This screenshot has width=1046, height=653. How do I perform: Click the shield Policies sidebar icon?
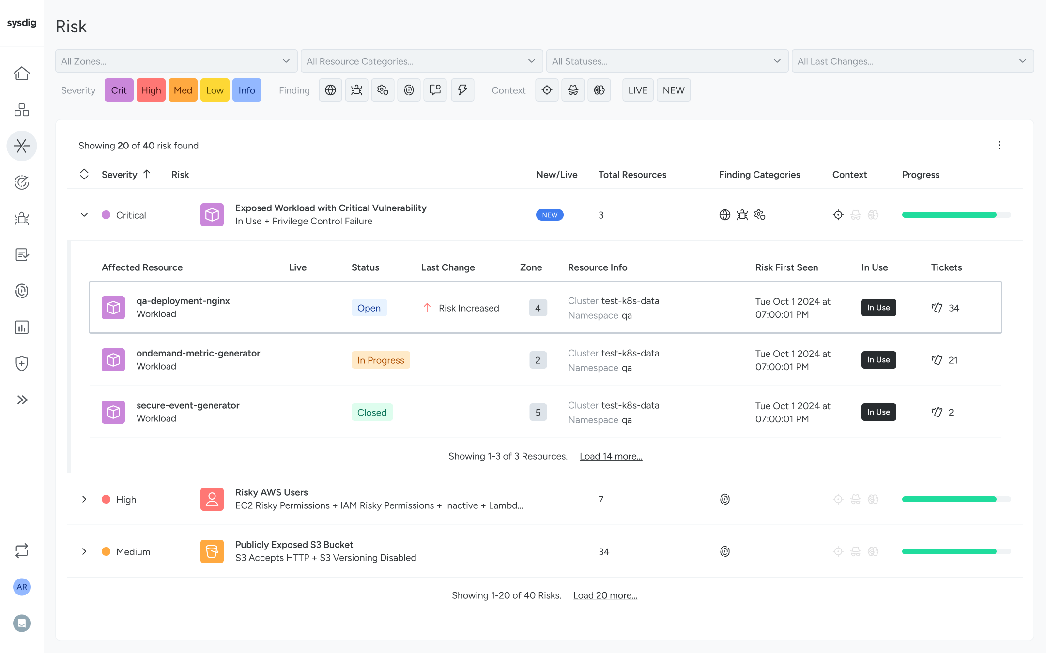tap(22, 363)
